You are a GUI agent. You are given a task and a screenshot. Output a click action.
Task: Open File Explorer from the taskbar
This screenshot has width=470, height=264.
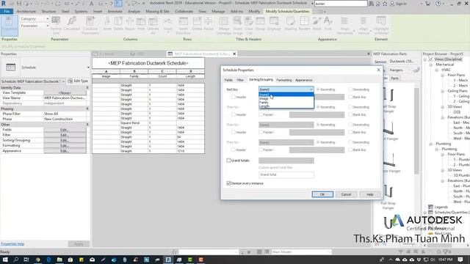tap(59, 260)
